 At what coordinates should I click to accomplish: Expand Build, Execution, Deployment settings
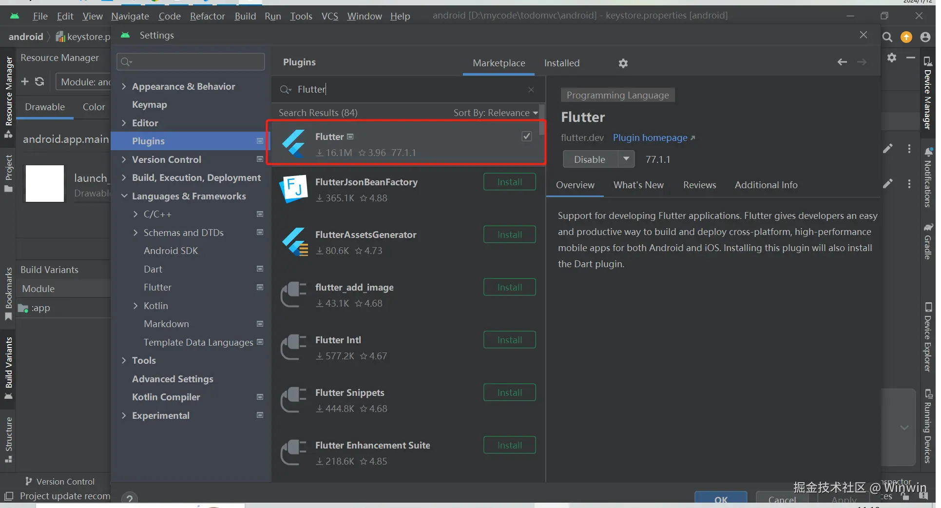(124, 178)
